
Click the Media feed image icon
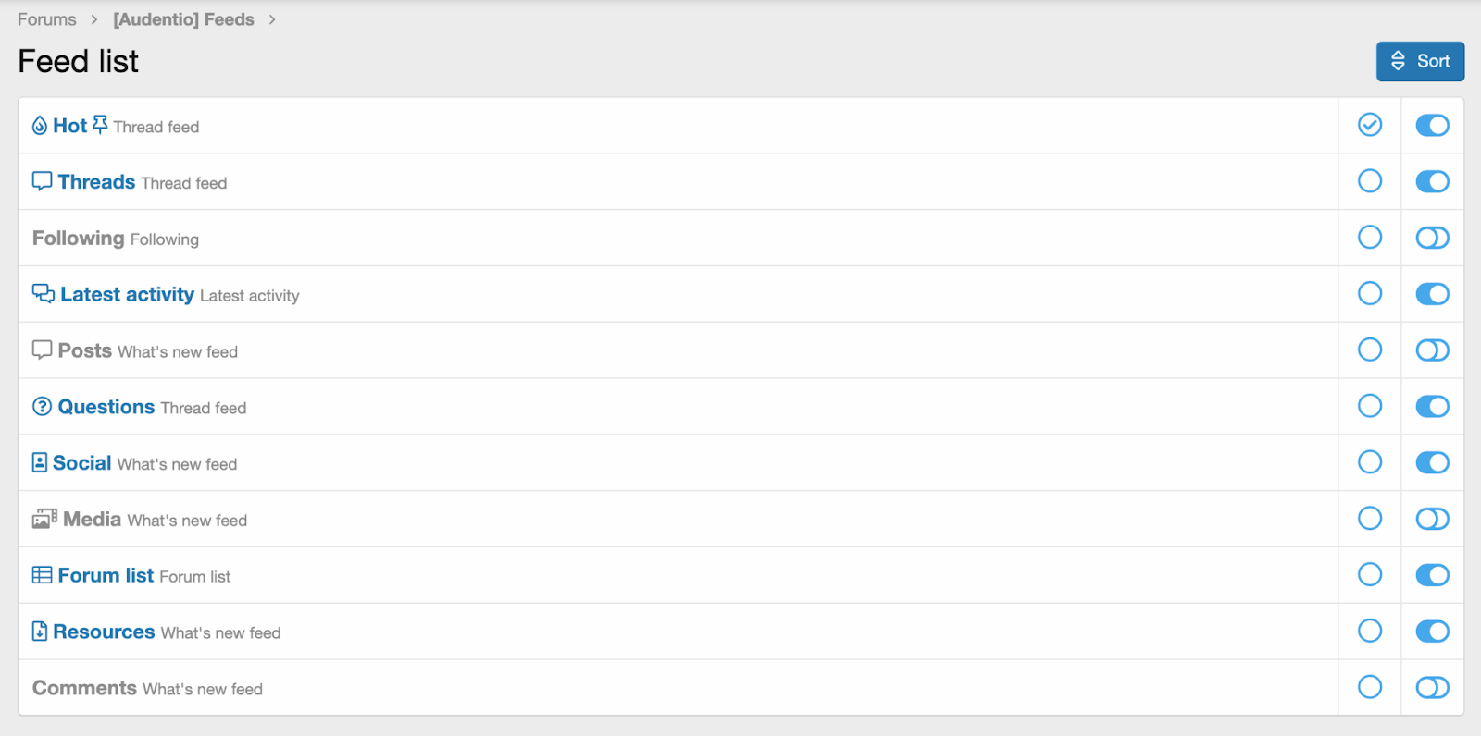pos(44,519)
